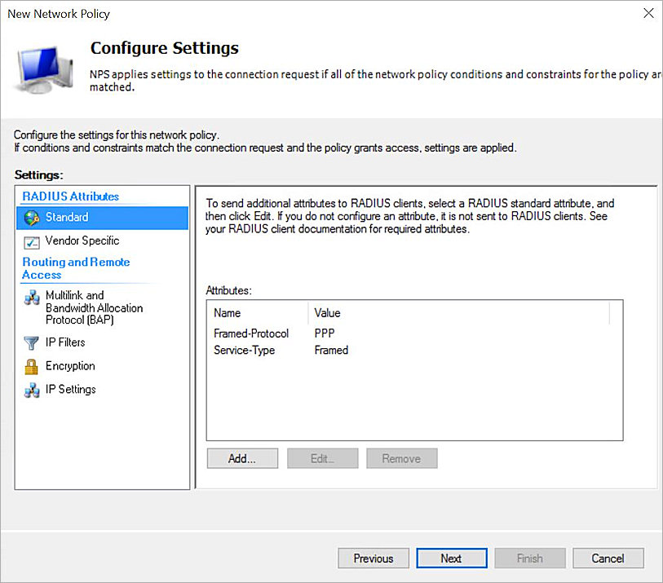Image resolution: width=663 pixels, height=583 pixels.
Task: Cancel the New Network Policy wizard
Action: 608,558
